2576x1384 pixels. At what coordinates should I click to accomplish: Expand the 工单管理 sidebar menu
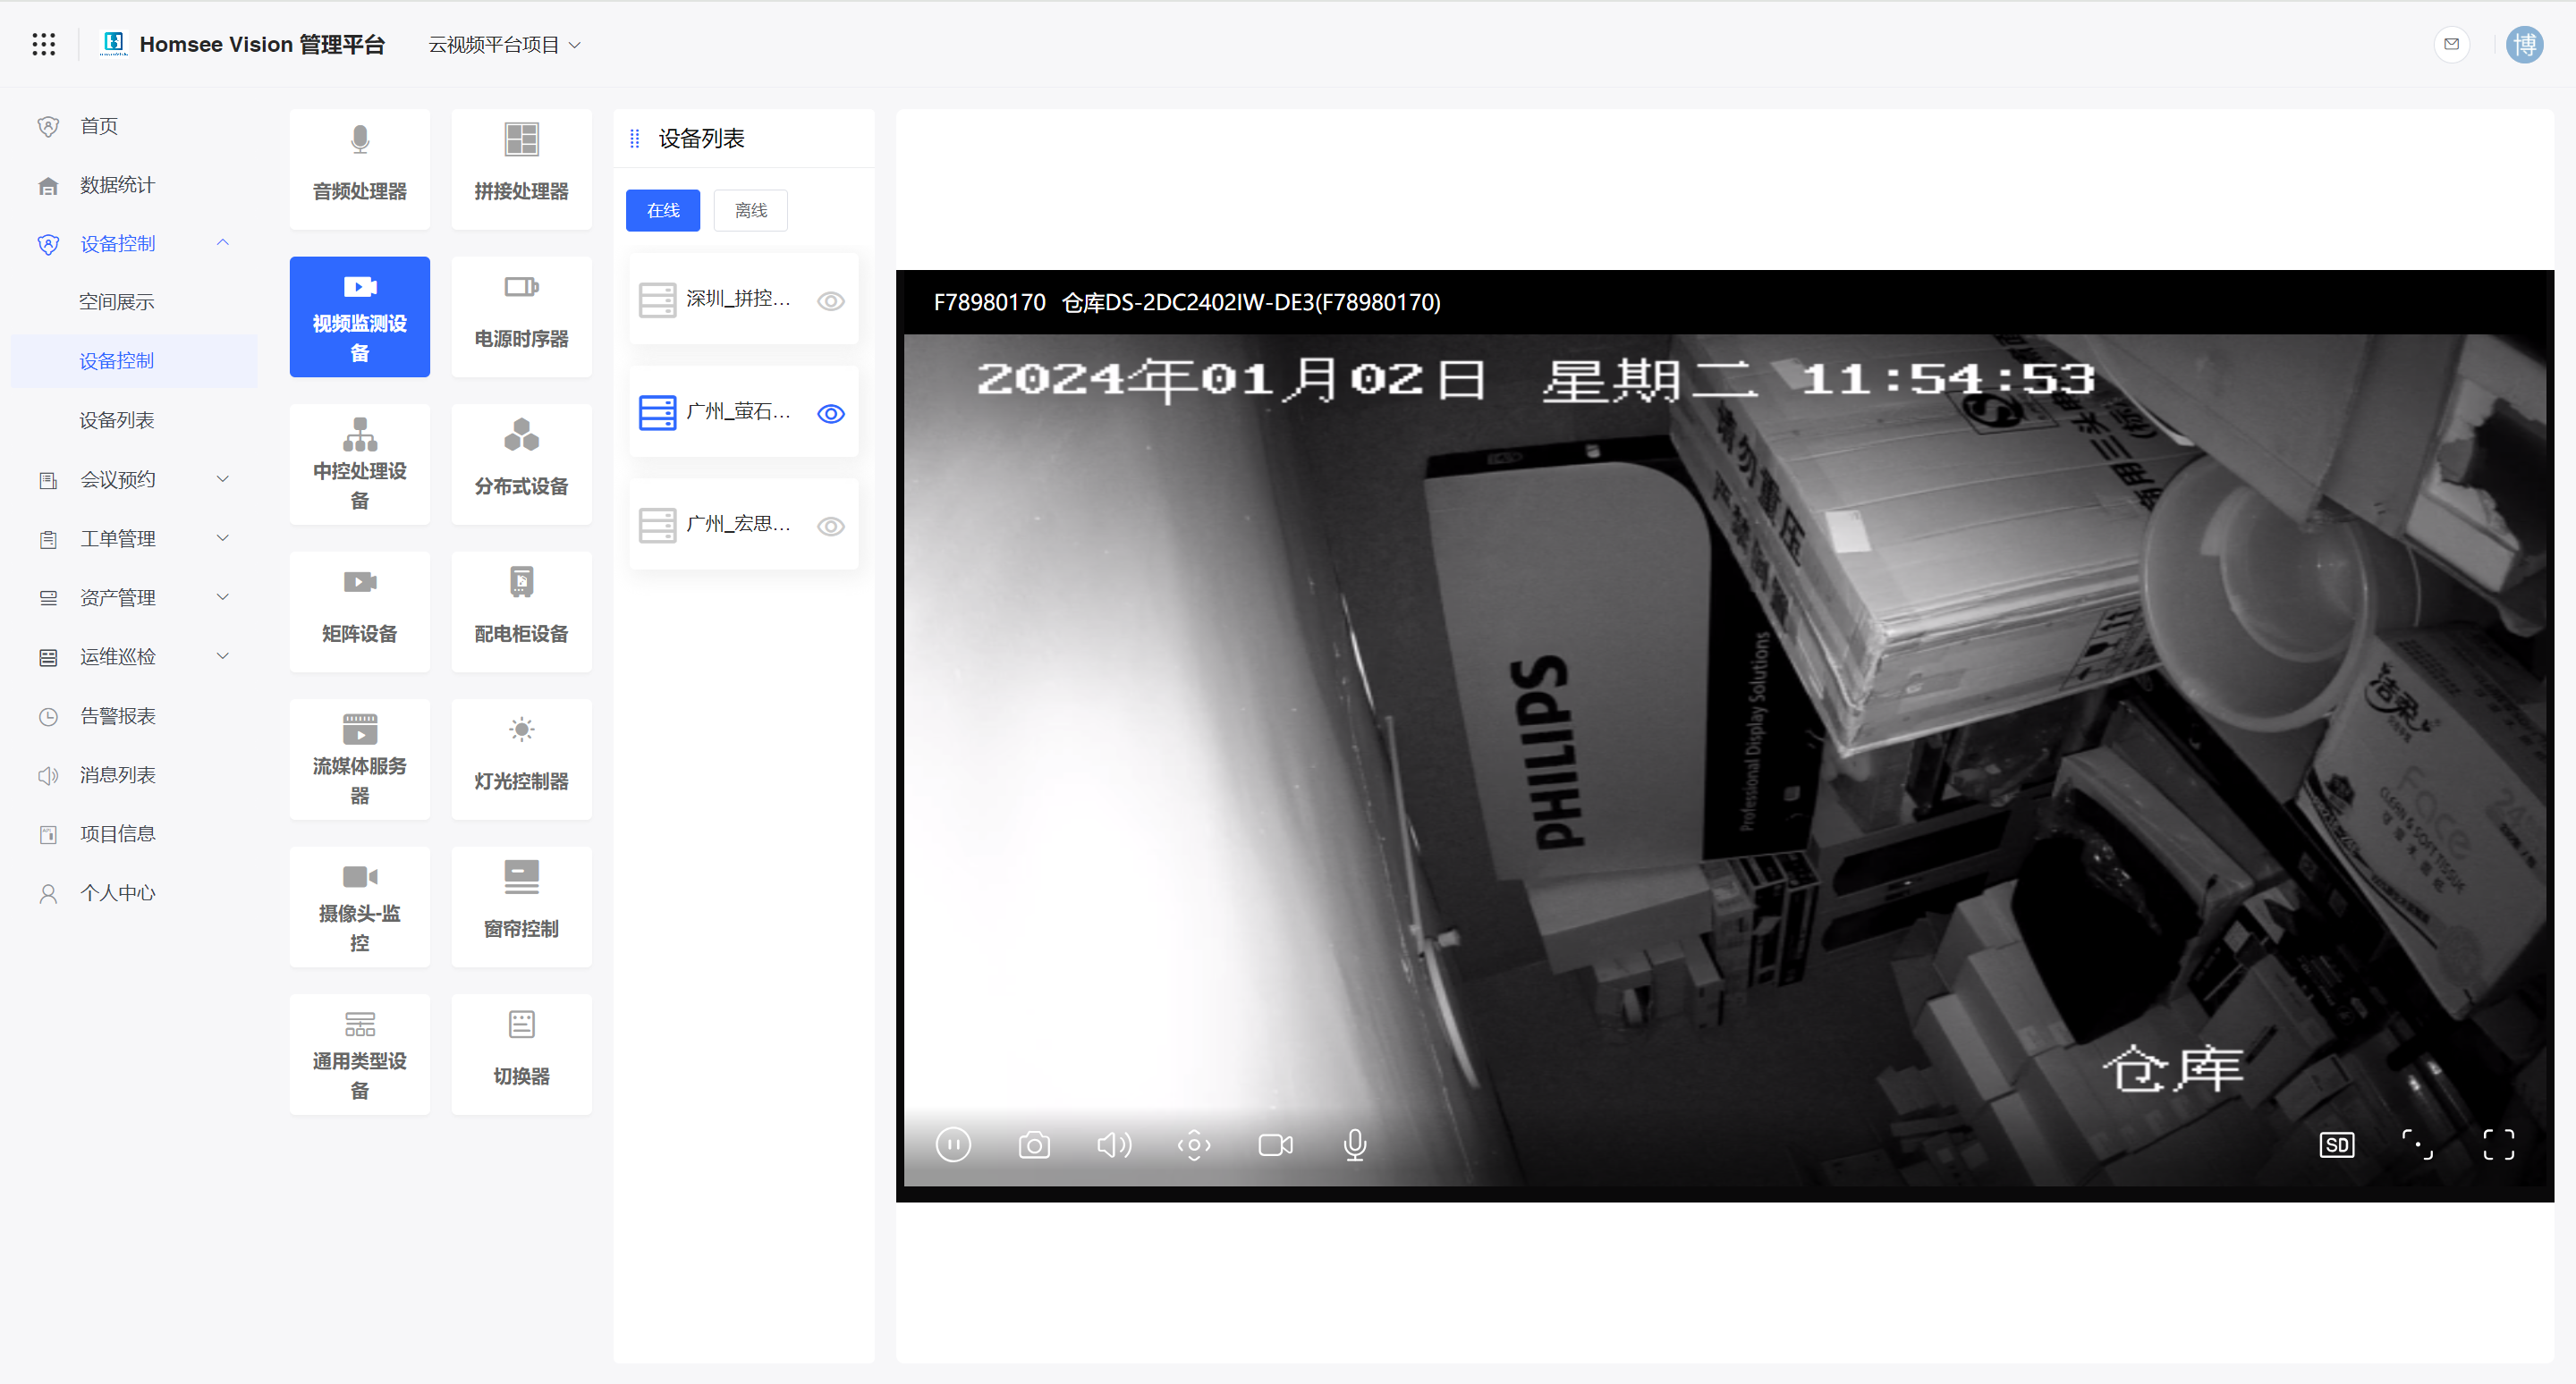click(134, 538)
